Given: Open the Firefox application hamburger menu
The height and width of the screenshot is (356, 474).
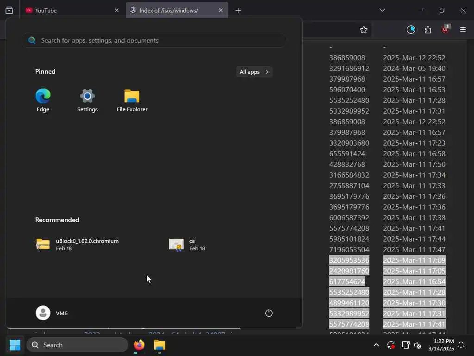Looking at the screenshot, I should pos(463,30).
